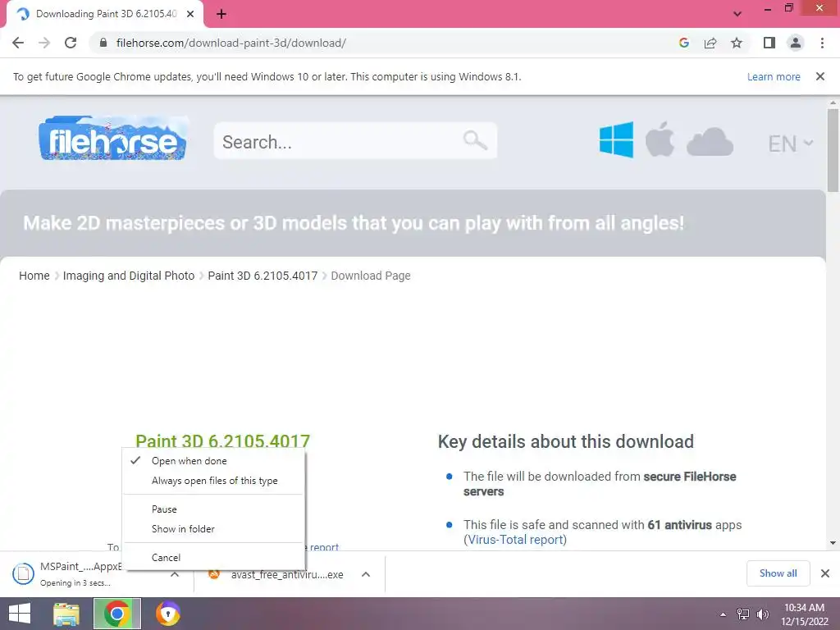
Task: Bookmark this page with the star icon
Action: click(737, 43)
